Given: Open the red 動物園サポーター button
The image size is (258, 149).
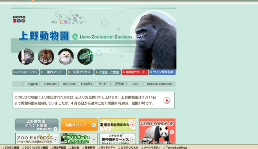Looking at the screenshot, I should (135, 72).
